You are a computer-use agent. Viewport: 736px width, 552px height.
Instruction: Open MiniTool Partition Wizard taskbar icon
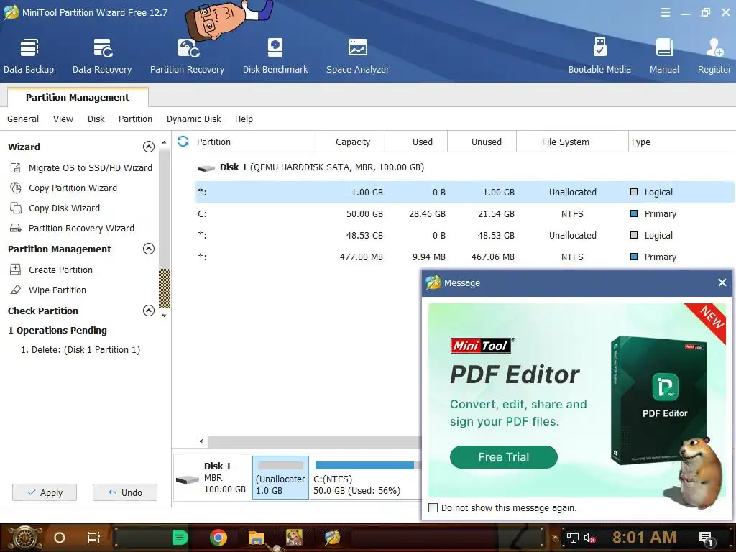[332, 538]
